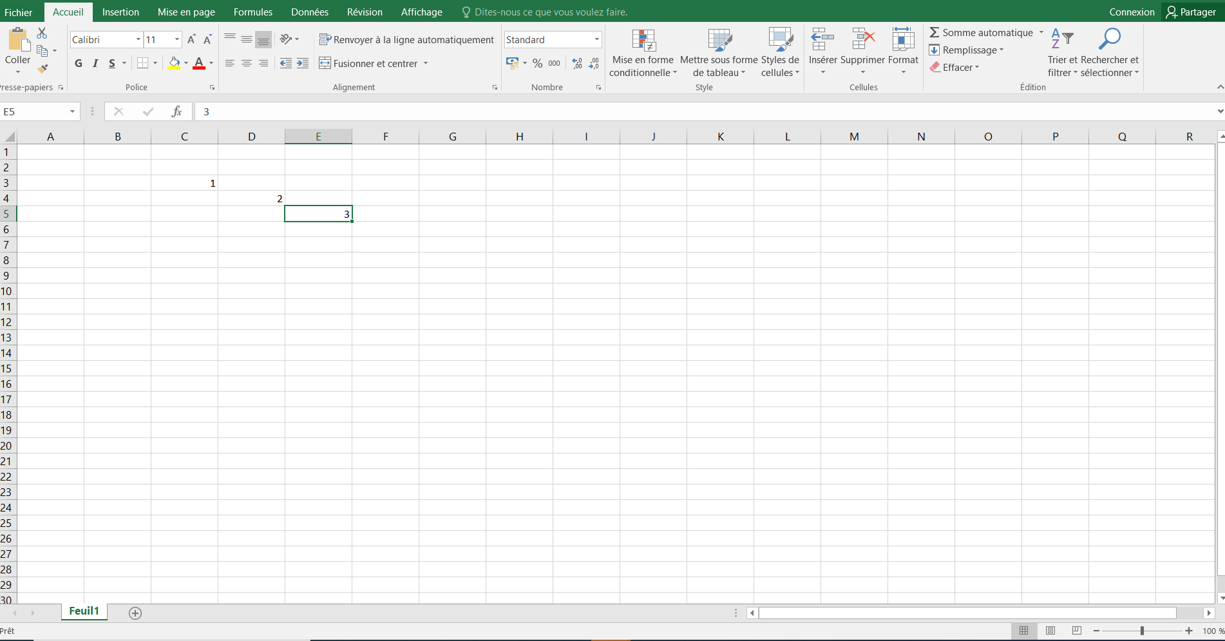
Task: Switch to the Données tab
Action: (310, 12)
